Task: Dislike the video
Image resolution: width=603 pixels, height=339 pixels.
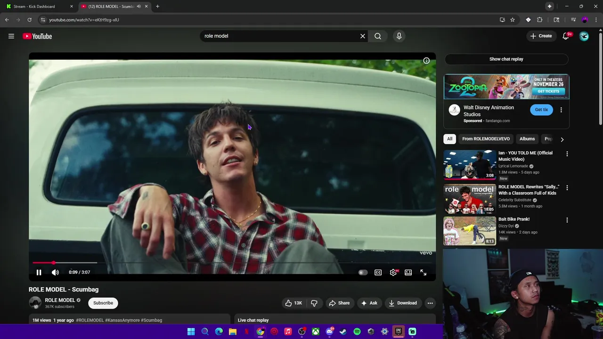Action: coord(314,303)
